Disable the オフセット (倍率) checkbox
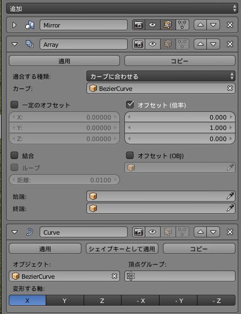 [130, 105]
